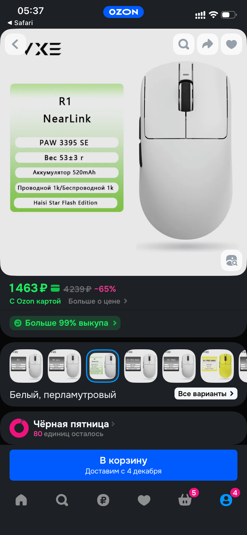Return to Safari via the status bar link
Viewport: 247px width, 535px height.
click(20, 23)
